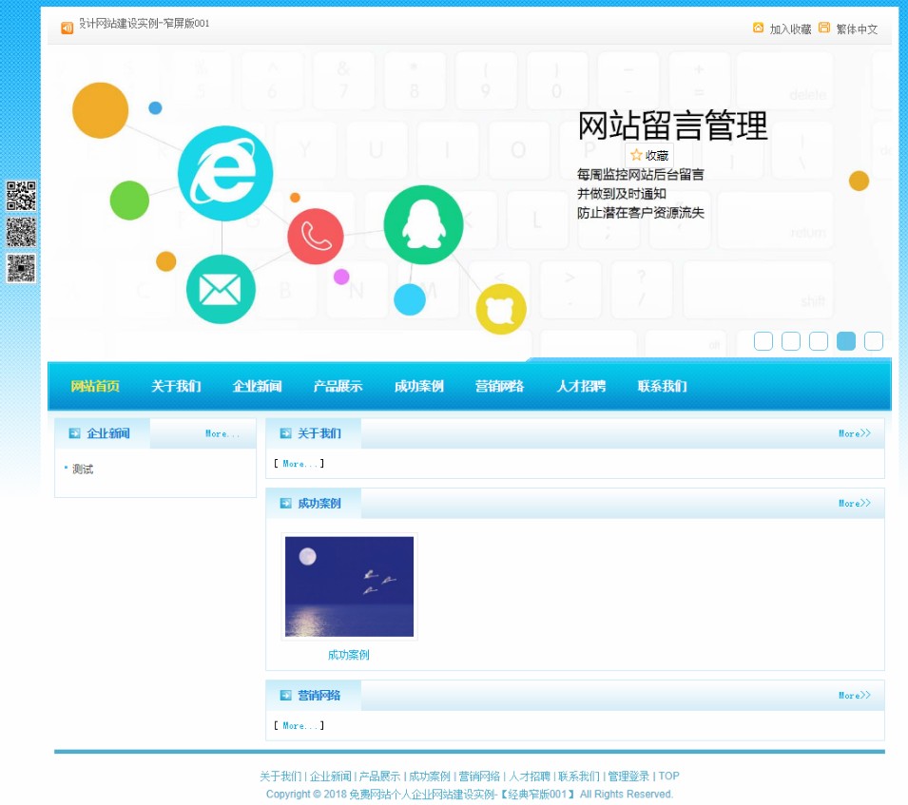Click [More...] under the 关于我们 section
Image resolution: width=908 pixels, height=805 pixels.
click(x=299, y=464)
